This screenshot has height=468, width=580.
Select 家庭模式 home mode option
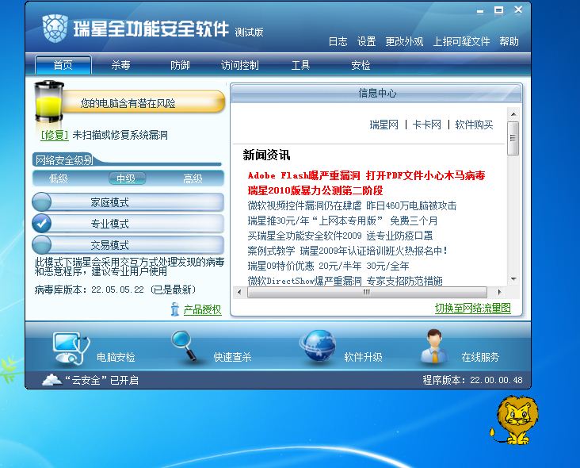tap(128, 202)
